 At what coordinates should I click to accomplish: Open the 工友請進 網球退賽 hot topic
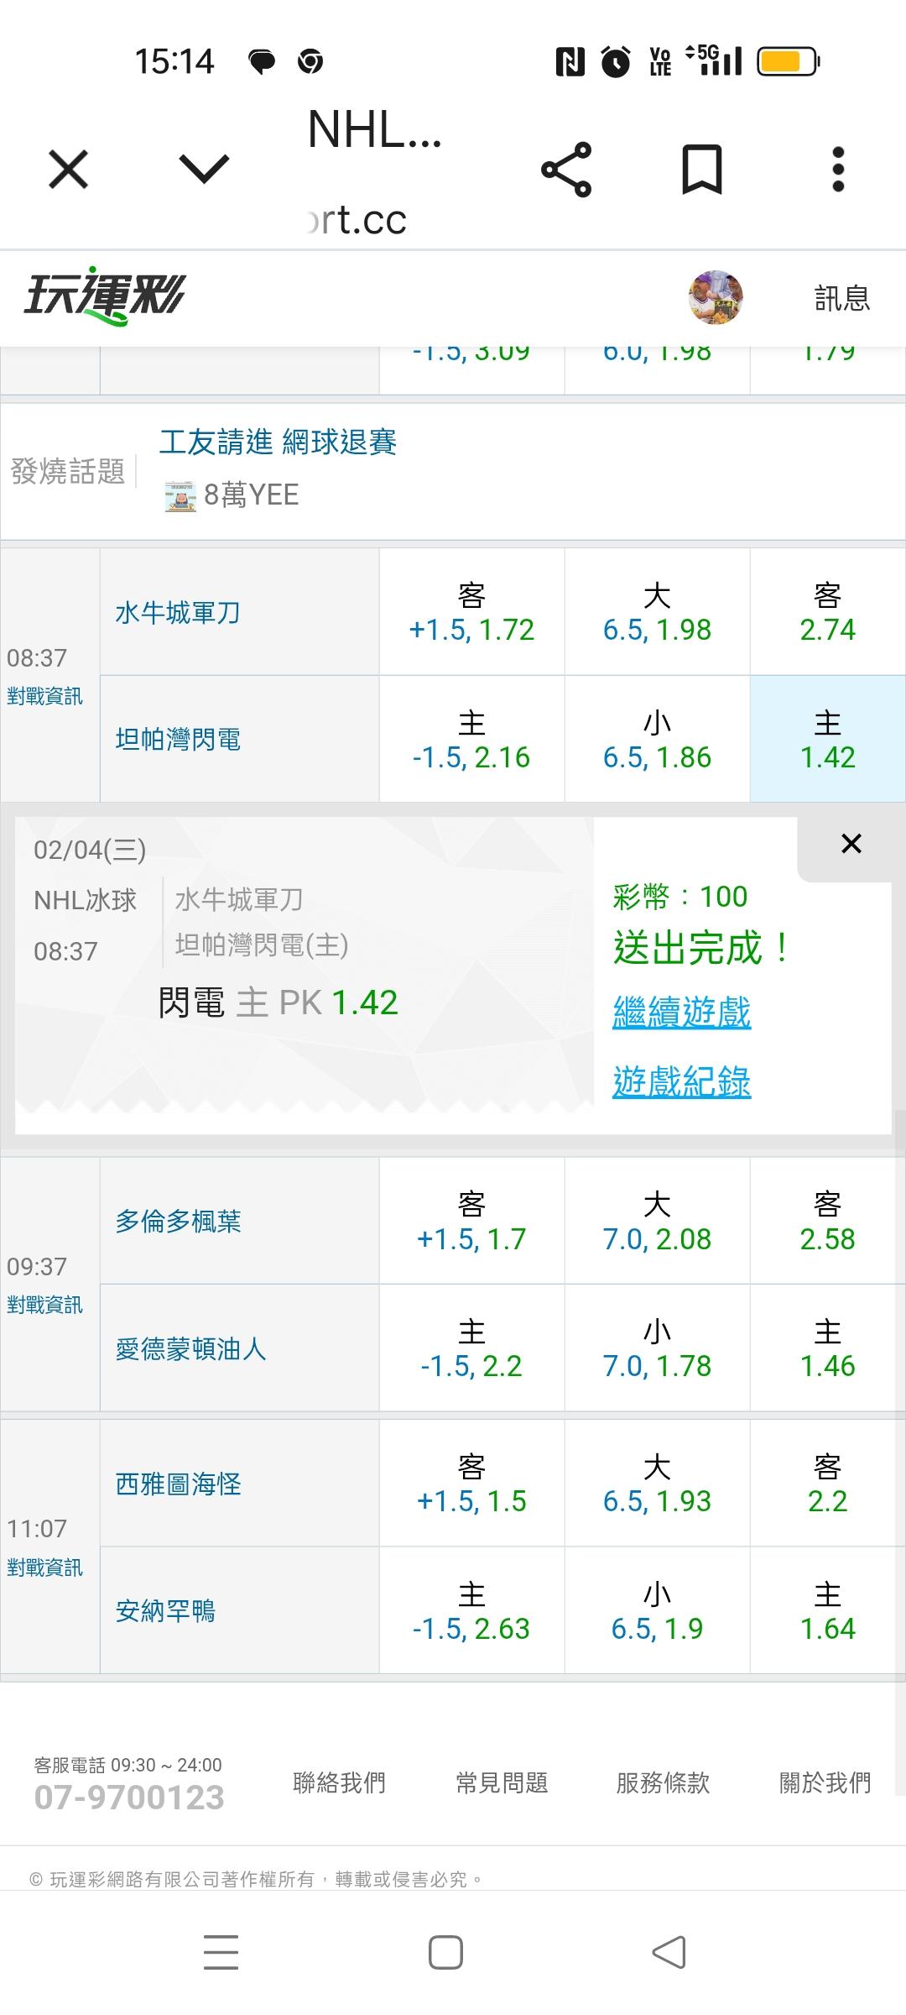click(278, 442)
